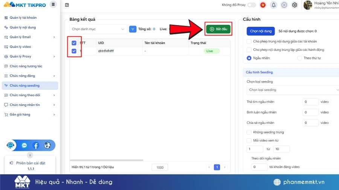Click the minimum view time input with 1
This screenshot has width=339, height=190.
[255, 149]
